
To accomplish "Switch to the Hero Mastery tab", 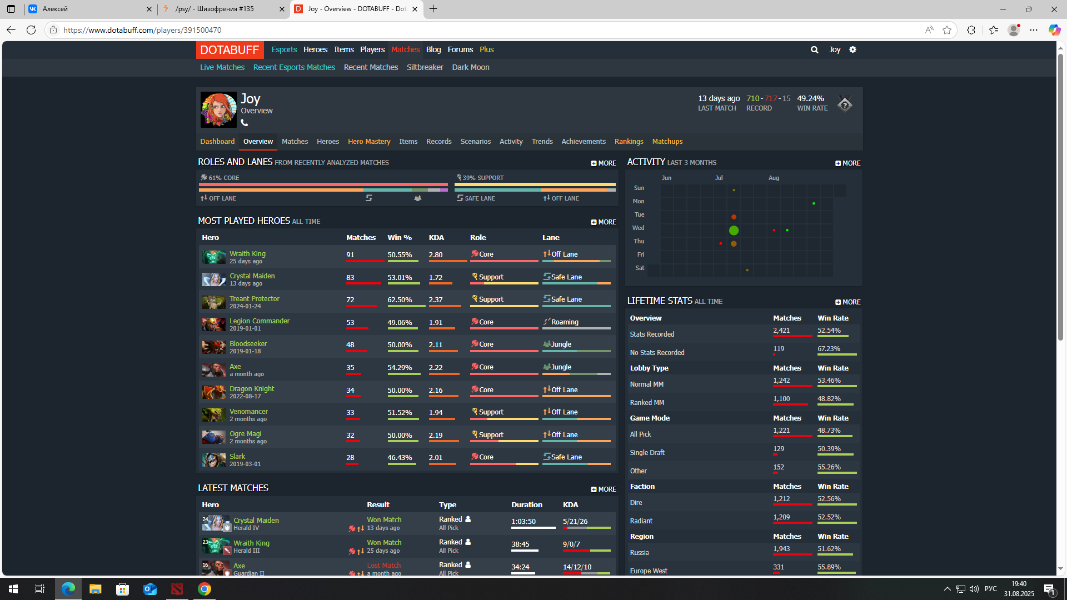I will 368,142.
